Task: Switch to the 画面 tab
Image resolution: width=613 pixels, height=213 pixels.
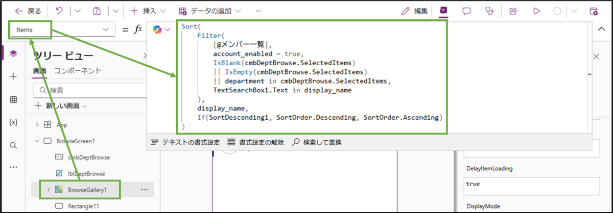Action: click(40, 71)
